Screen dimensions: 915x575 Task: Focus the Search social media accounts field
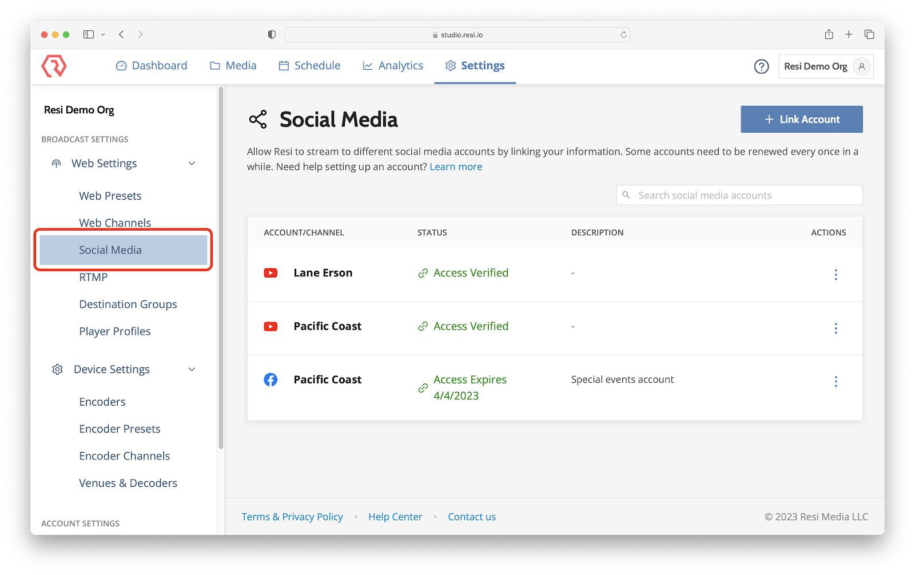pyautogui.click(x=743, y=195)
